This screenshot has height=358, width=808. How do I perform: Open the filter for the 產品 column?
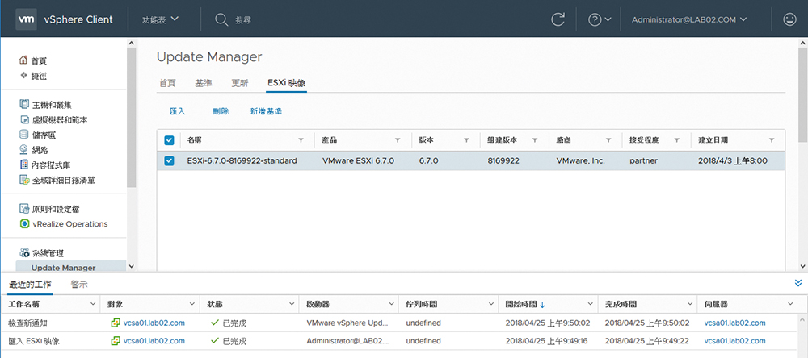[398, 140]
